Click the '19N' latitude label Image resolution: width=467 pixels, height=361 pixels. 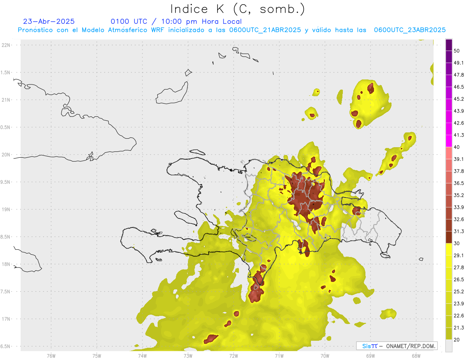tap(7, 210)
